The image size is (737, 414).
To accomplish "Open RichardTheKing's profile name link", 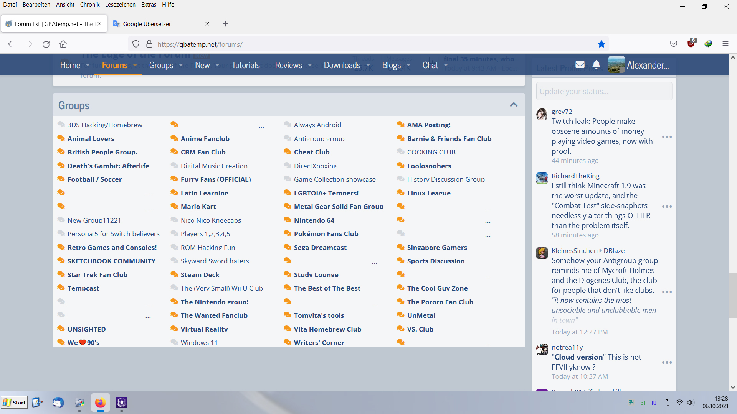I will coord(575,176).
